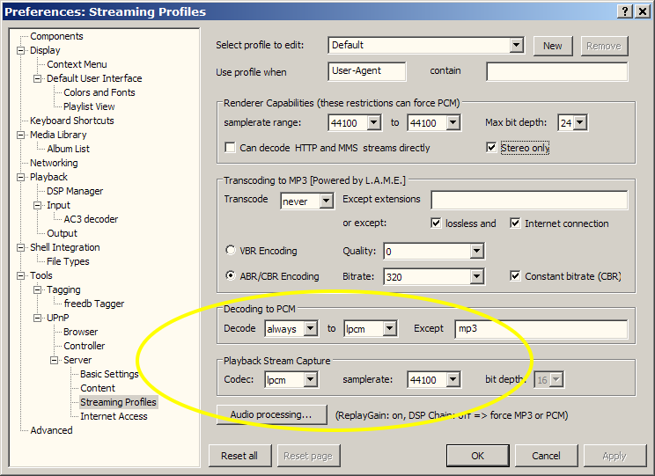The height and width of the screenshot is (476, 655).
Task: Click the Reset all button
Action: point(239,456)
